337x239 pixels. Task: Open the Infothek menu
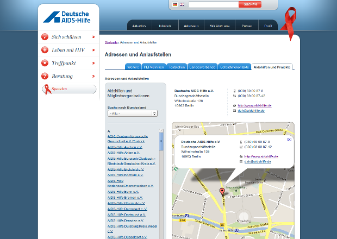[x=165, y=26]
